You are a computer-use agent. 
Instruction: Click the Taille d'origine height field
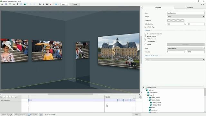196,24
